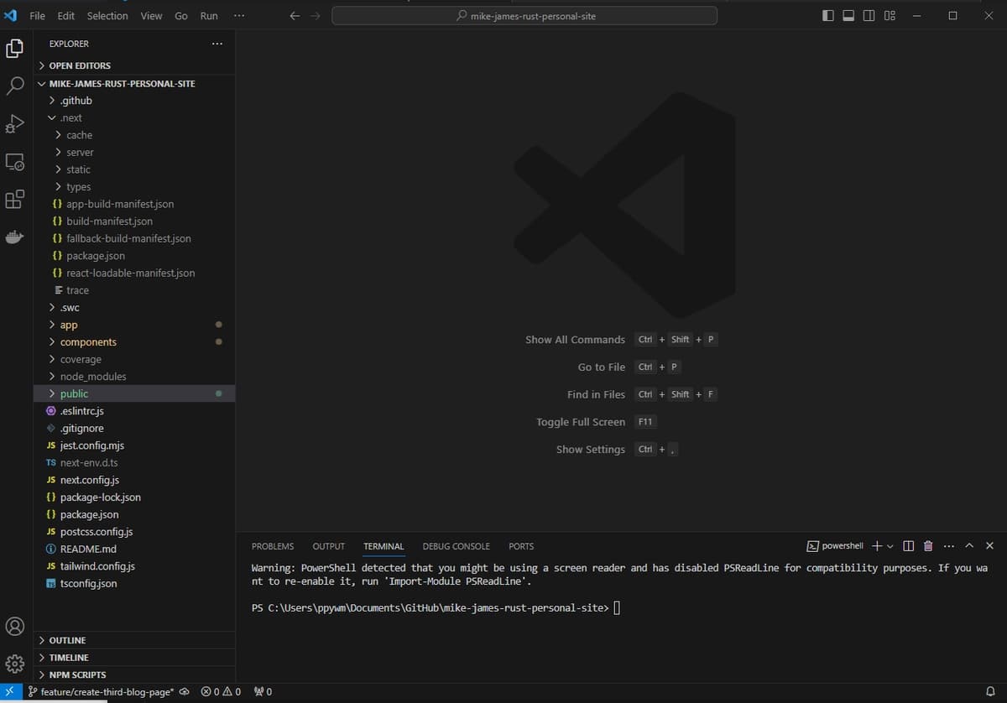
Task: Click the Explorer more actions ellipsis
Action: (x=217, y=44)
